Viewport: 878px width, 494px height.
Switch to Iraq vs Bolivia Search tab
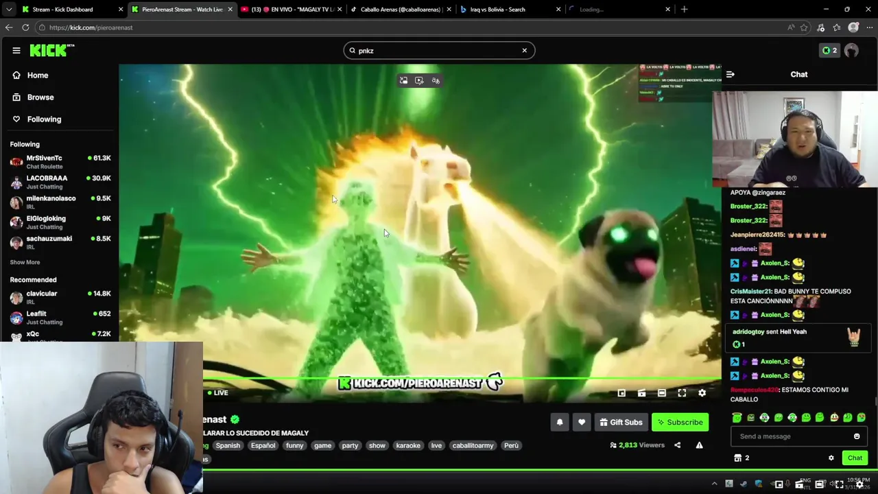click(x=510, y=9)
